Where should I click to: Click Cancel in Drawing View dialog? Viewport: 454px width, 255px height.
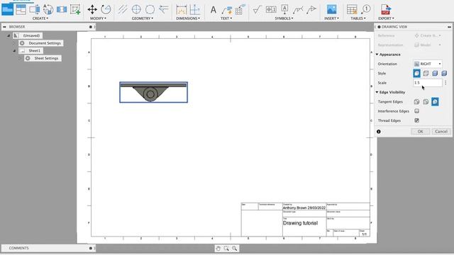pyautogui.click(x=441, y=132)
